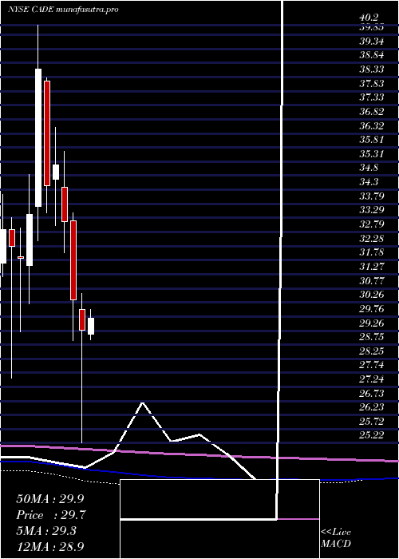Select the long red candle ending near 30.26
The image size is (399, 559).
(x=73, y=260)
